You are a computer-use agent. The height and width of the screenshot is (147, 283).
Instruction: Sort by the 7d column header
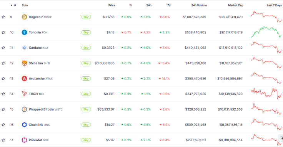[x=169, y=5]
